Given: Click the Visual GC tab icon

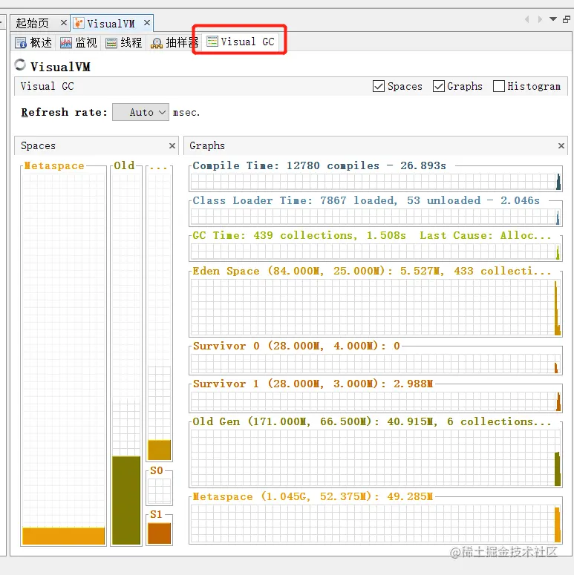Looking at the screenshot, I should [x=212, y=41].
